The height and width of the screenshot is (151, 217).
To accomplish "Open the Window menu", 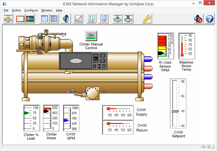I will [47, 10].
